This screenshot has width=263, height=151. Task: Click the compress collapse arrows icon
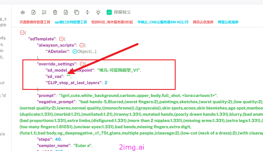tap(87, 12)
